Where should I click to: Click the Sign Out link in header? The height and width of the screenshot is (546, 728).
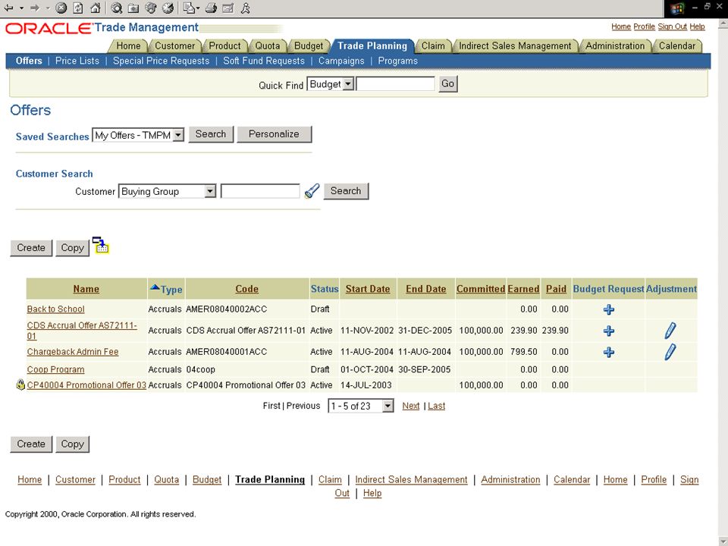pyautogui.click(x=673, y=27)
